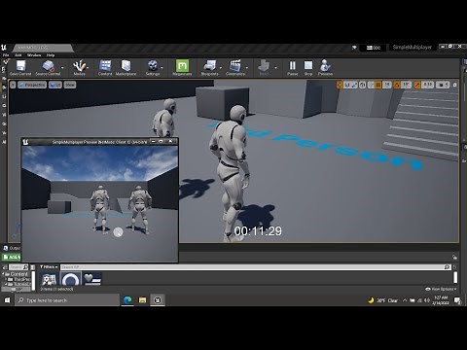Image resolution: width=467 pixels, height=350 pixels.
Task: Click the Content Browser lock icon
Action: click(454, 257)
